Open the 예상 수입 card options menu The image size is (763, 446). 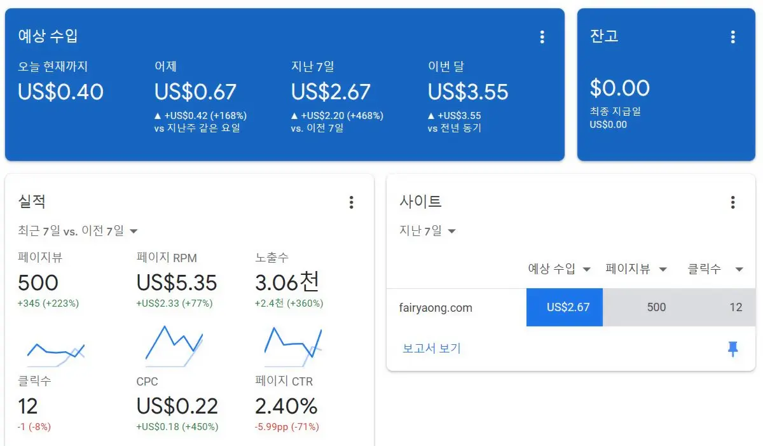click(542, 36)
